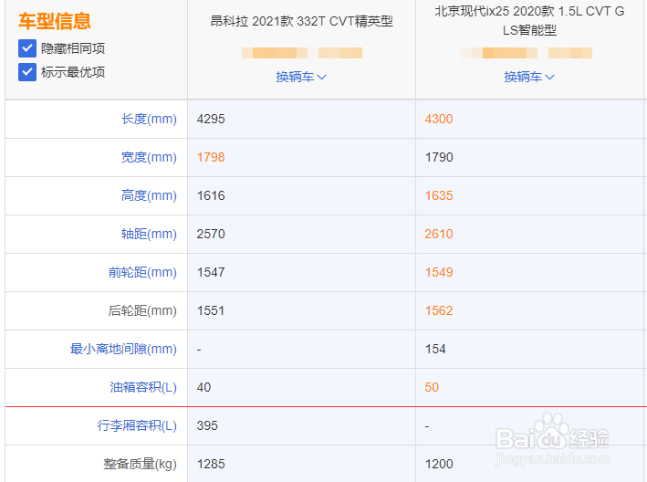Click the highlighted wheelbase value 2610
Image resolution: width=647 pixels, height=482 pixels.
click(x=439, y=234)
